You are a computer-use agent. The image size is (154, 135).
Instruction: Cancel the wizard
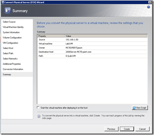coord(142,129)
